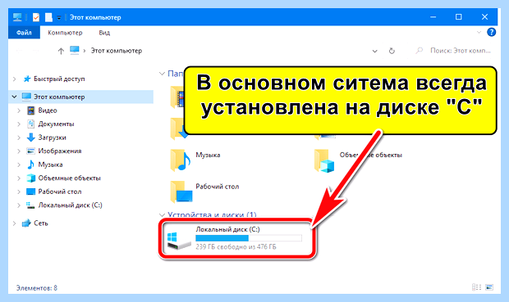Maximize the Этот компьютер window
Screen dimensions: 509x302
click(458, 17)
